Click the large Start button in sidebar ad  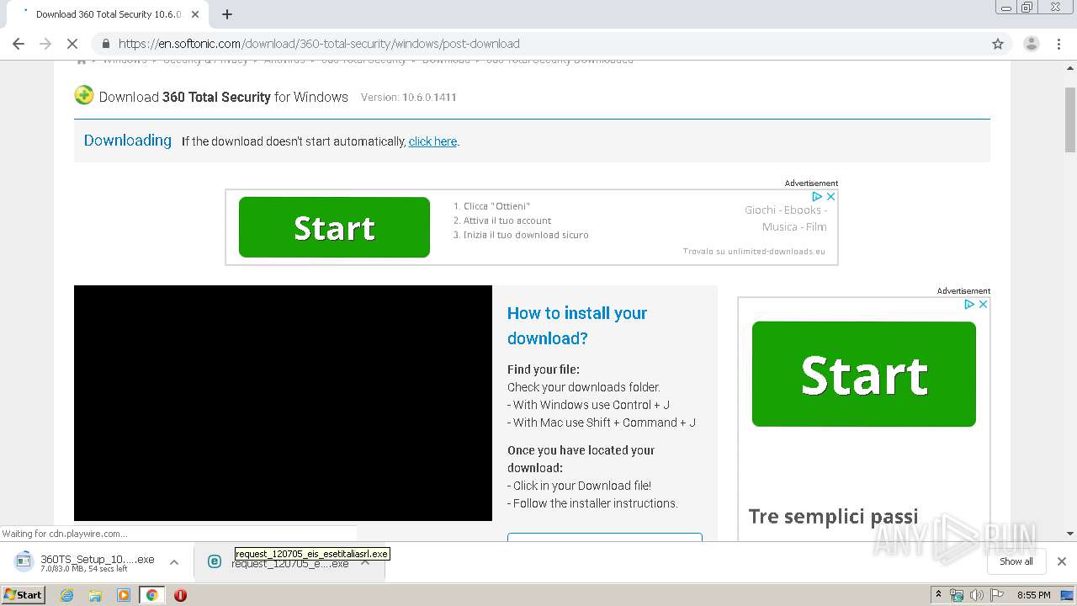[x=864, y=374]
